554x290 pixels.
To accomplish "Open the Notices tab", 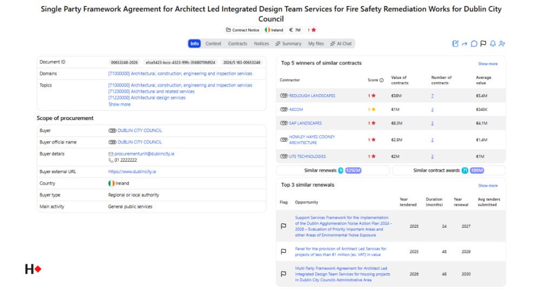I will click(261, 44).
